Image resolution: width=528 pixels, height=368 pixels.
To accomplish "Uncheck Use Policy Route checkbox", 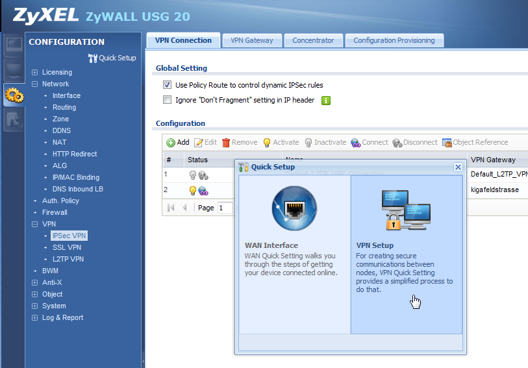I will [x=167, y=85].
